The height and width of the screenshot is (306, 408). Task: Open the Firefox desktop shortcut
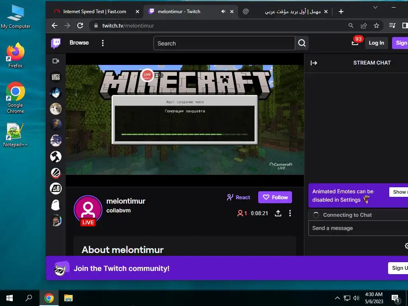click(x=16, y=55)
